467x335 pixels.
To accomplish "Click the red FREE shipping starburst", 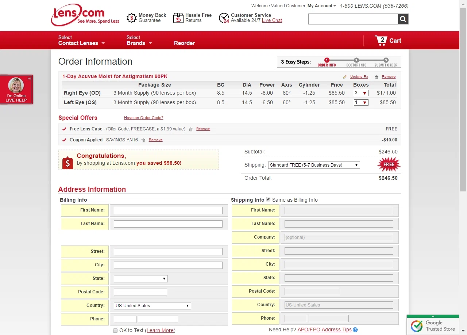I will click(389, 165).
